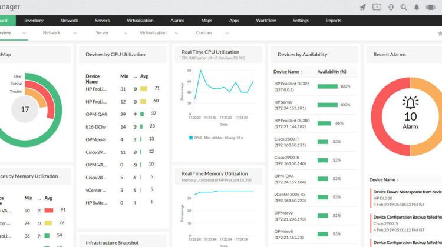Click the bell icon in Recent Alarms donut
This screenshot has height=247, width=442.
410,103
